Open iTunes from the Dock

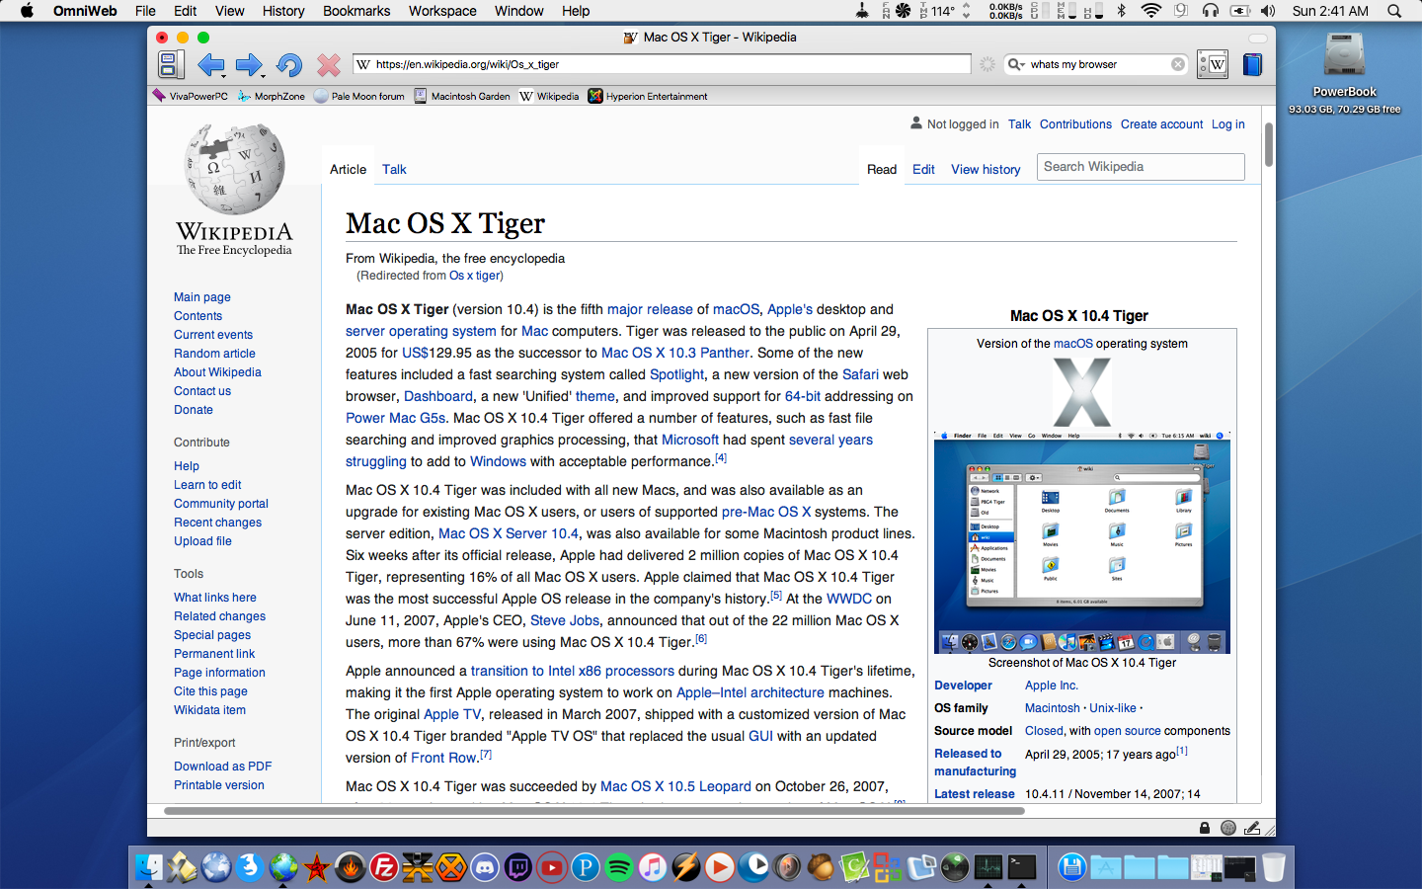pyautogui.click(x=653, y=867)
